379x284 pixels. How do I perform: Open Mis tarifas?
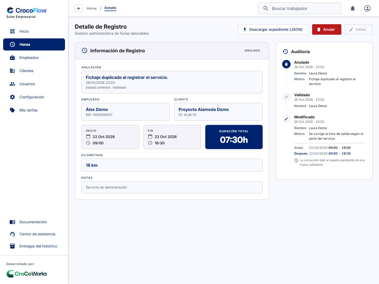(x=34, y=110)
